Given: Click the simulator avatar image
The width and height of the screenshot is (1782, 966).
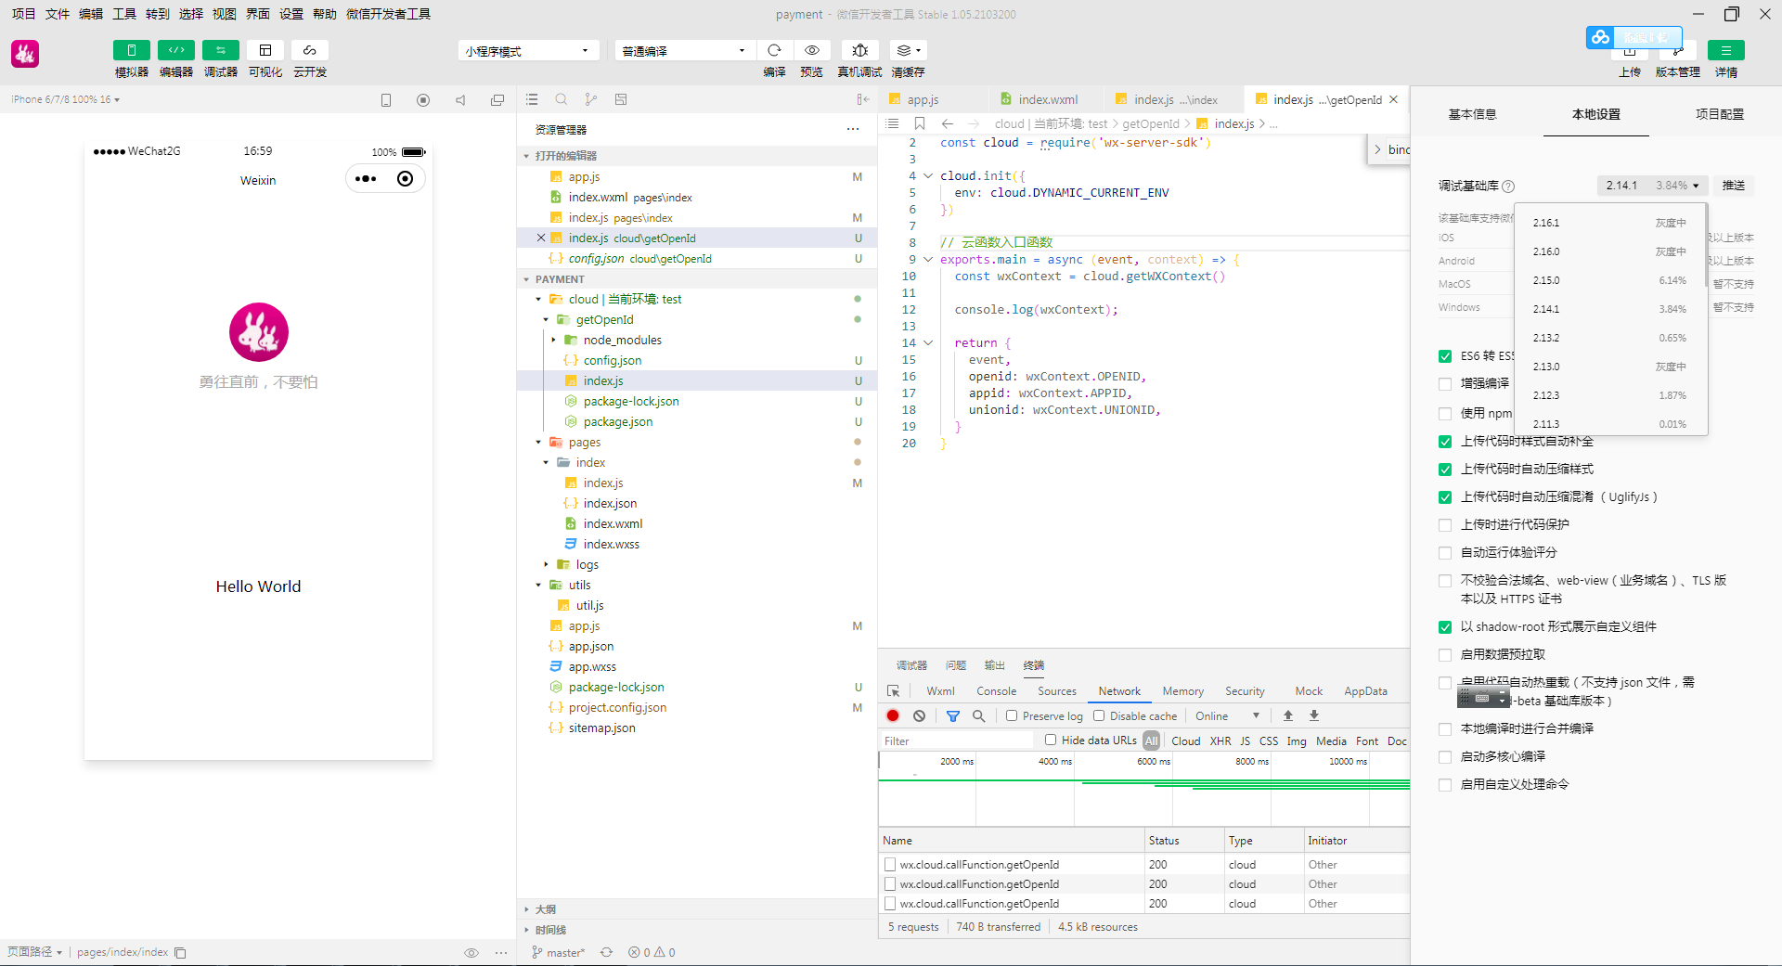Looking at the screenshot, I should 259,332.
